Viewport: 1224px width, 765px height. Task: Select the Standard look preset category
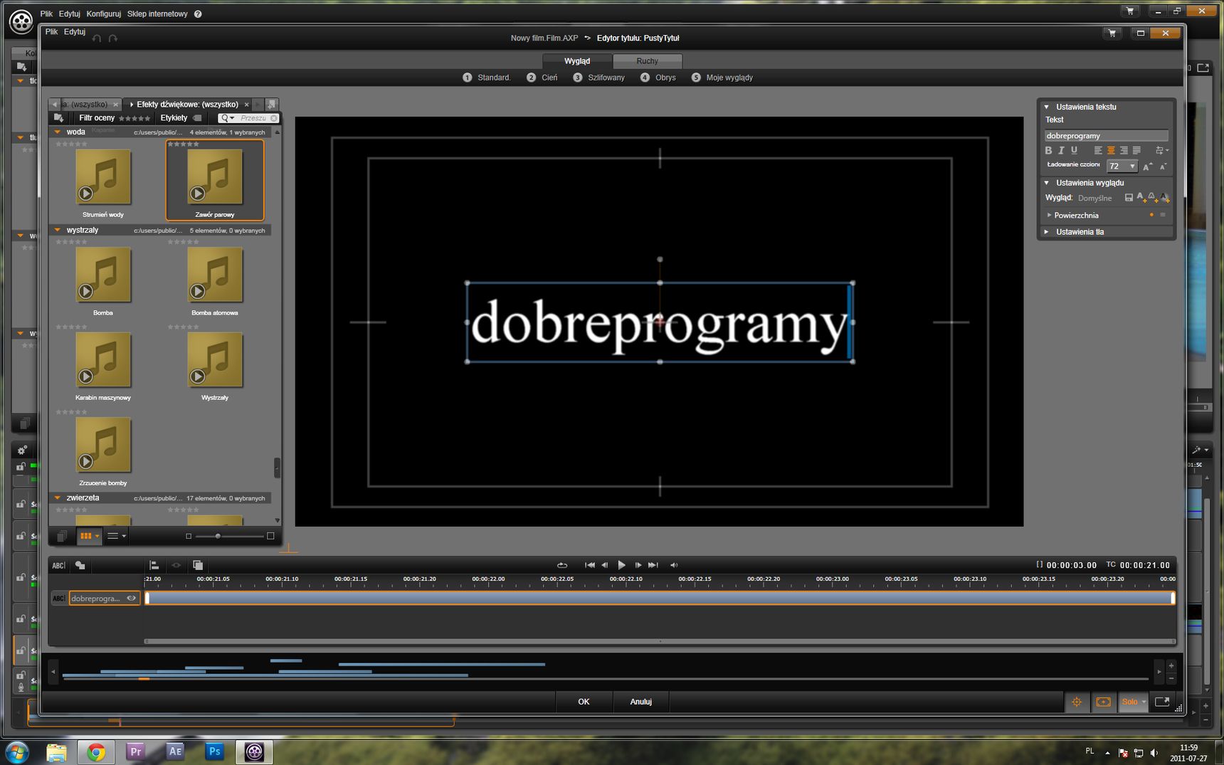coord(487,78)
